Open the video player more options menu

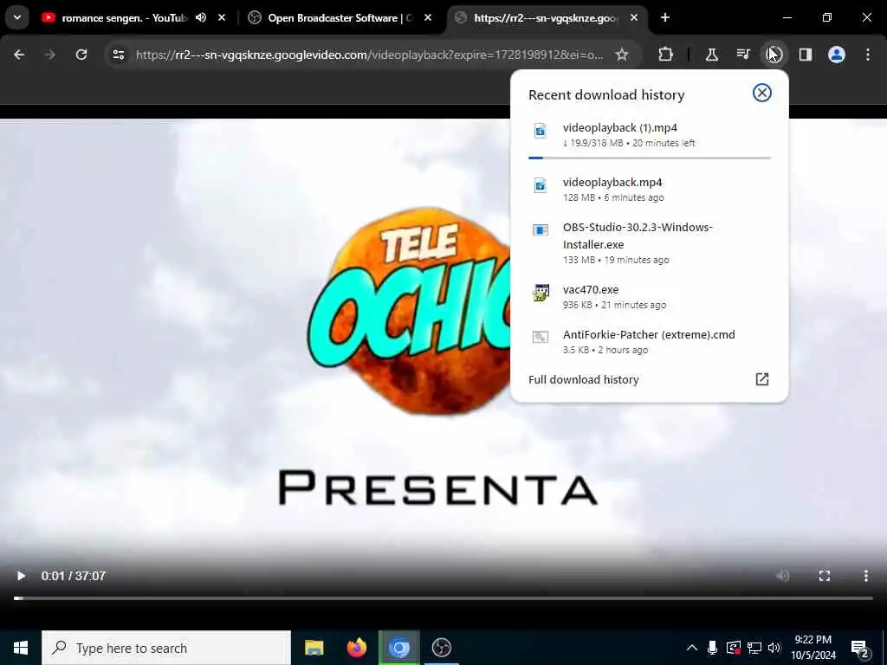865,576
